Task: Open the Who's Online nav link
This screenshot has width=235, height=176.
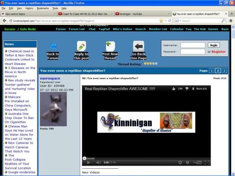Action: (x=122, y=29)
